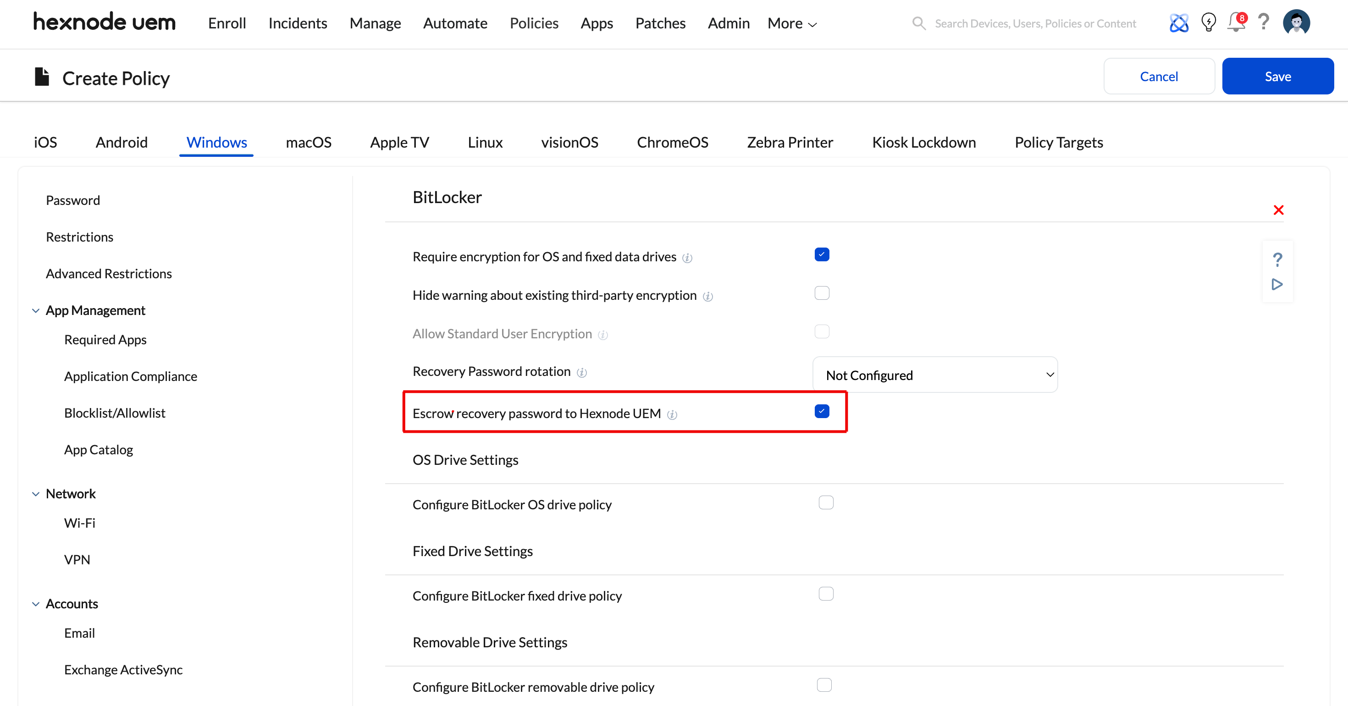This screenshot has height=706, width=1348.
Task: Collapse the Network section
Action: [36, 494]
